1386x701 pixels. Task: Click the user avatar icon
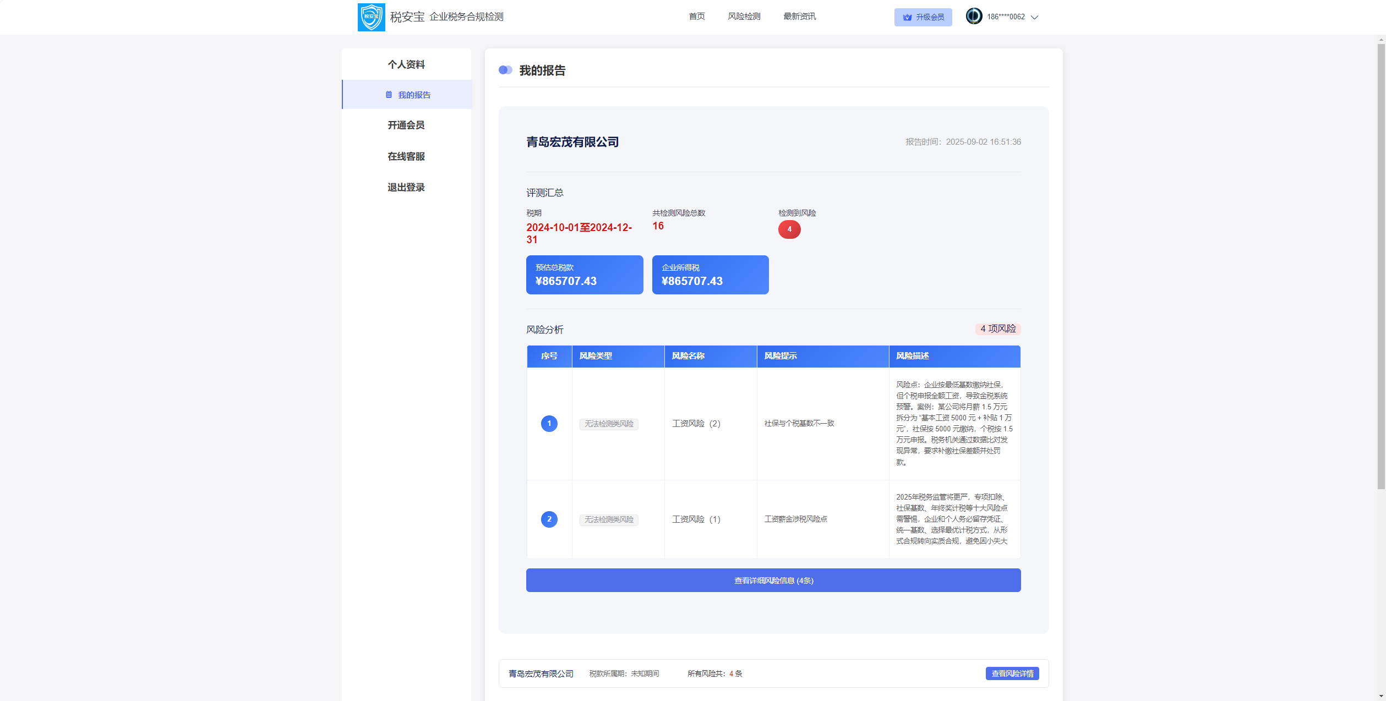click(974, 17)
